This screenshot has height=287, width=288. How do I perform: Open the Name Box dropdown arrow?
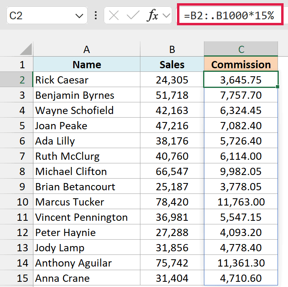(79, 16)
